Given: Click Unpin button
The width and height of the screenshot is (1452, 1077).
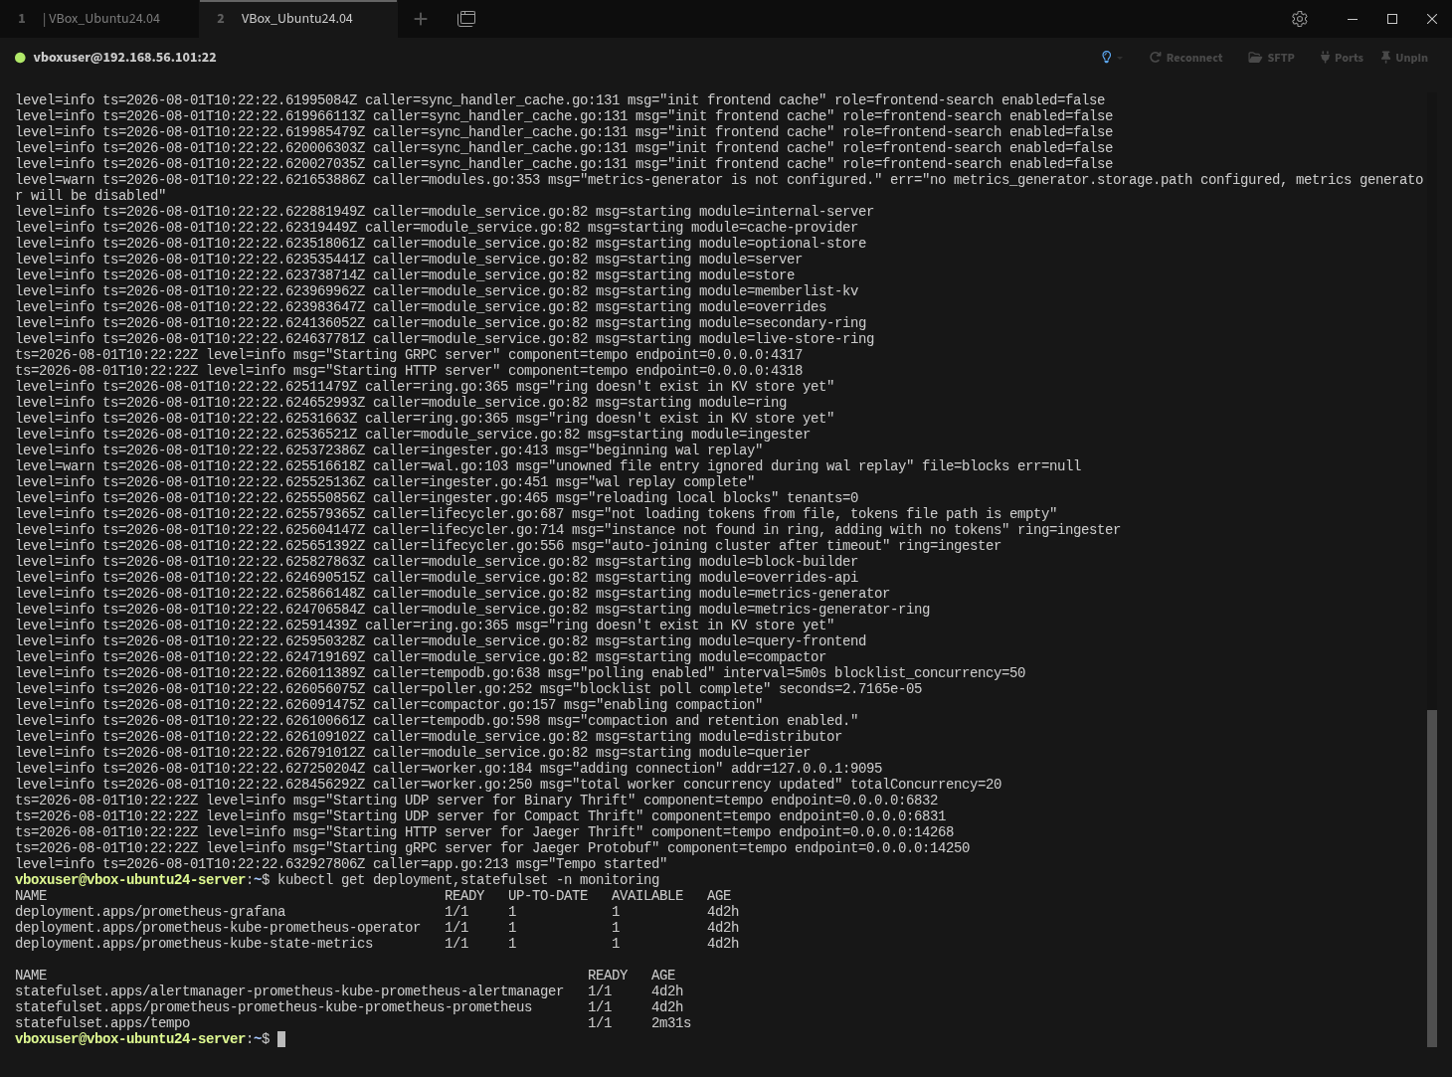Looking at the screenshot, I should pyautogui.click(x=1404, y=58).
